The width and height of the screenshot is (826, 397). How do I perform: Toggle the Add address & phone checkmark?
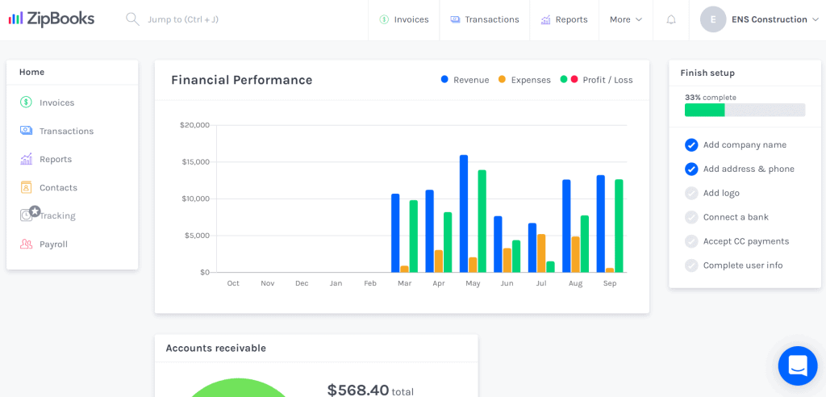691,169
